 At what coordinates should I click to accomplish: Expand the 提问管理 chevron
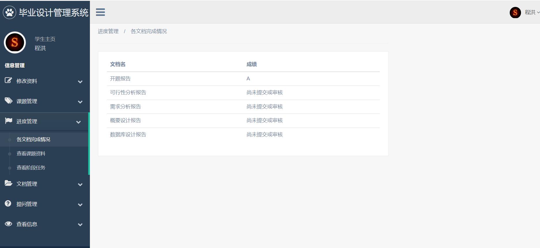tap(80, 205)
